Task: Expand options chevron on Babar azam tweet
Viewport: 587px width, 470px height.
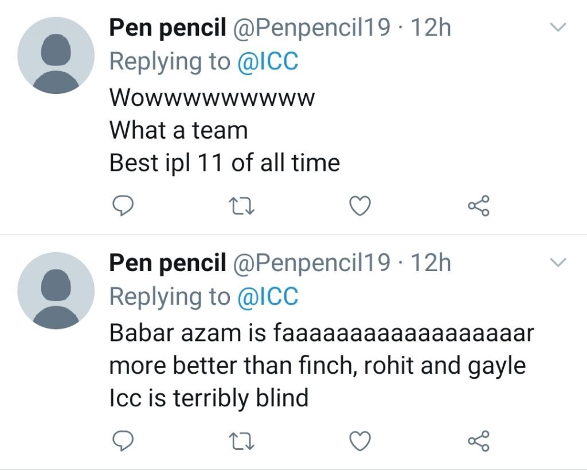Action: click(x=558, y=263)
